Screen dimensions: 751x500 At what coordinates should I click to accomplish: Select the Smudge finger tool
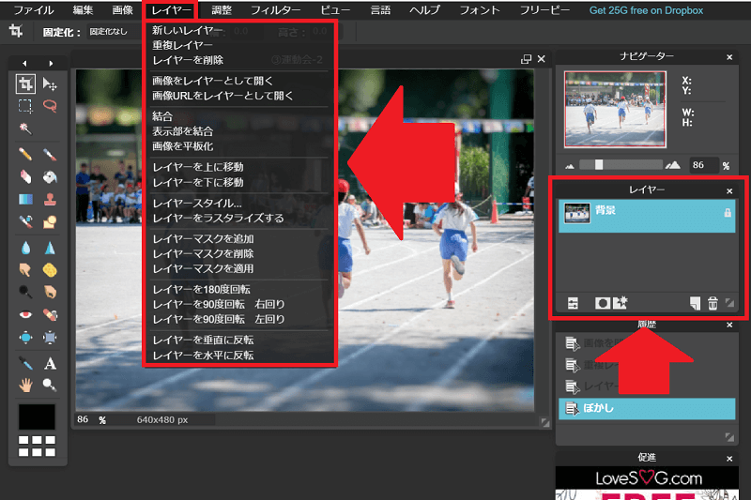(x=25, y=270)
